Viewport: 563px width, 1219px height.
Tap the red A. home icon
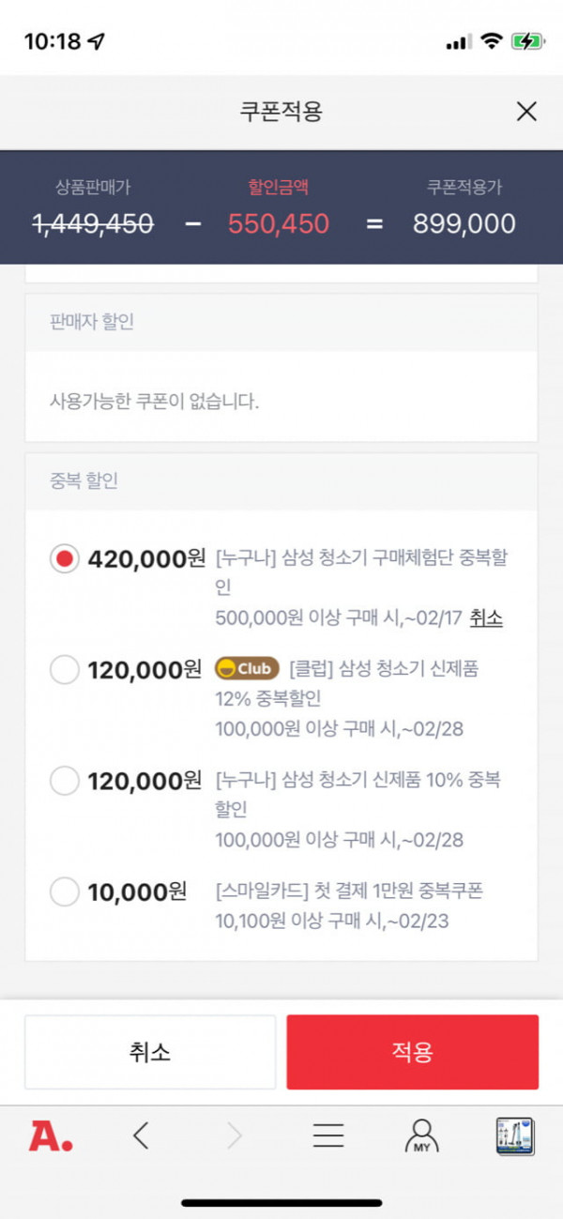tap(51, 1135)
